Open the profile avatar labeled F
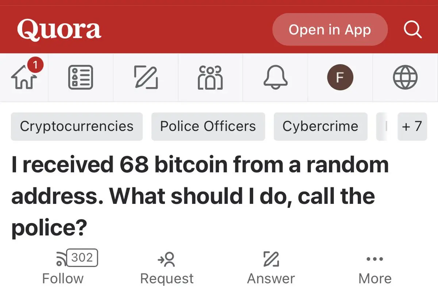The height and width of the screenshot is (288, 438). tap(340, 77)
